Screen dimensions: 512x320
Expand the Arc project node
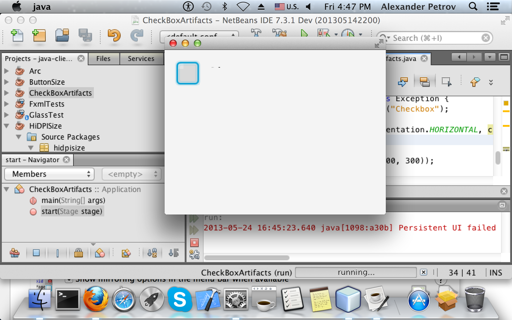6,71
